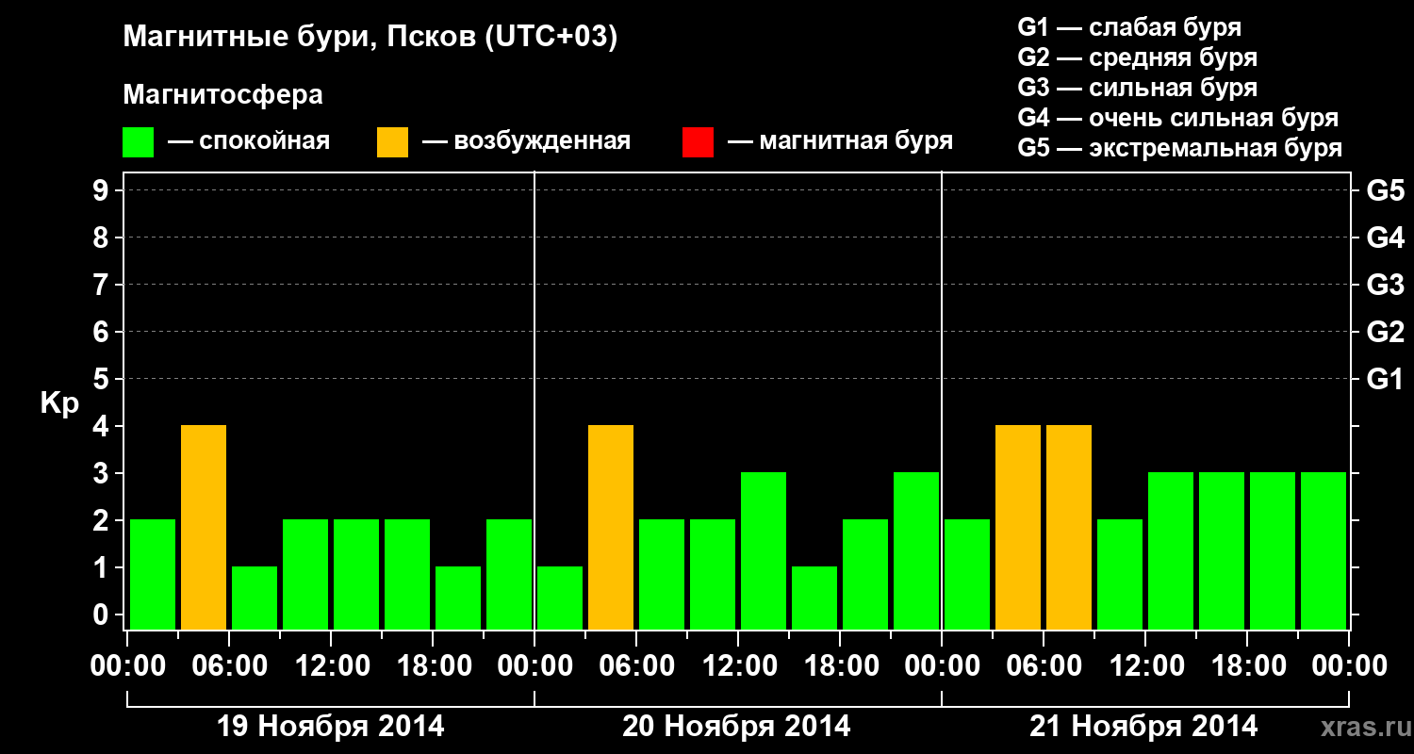Image resolution: width=1414 pixels, height=754 pixels.
Task: Click the orange Kp 4 bar on 19 Ноября
Action: tap(204, 527)
